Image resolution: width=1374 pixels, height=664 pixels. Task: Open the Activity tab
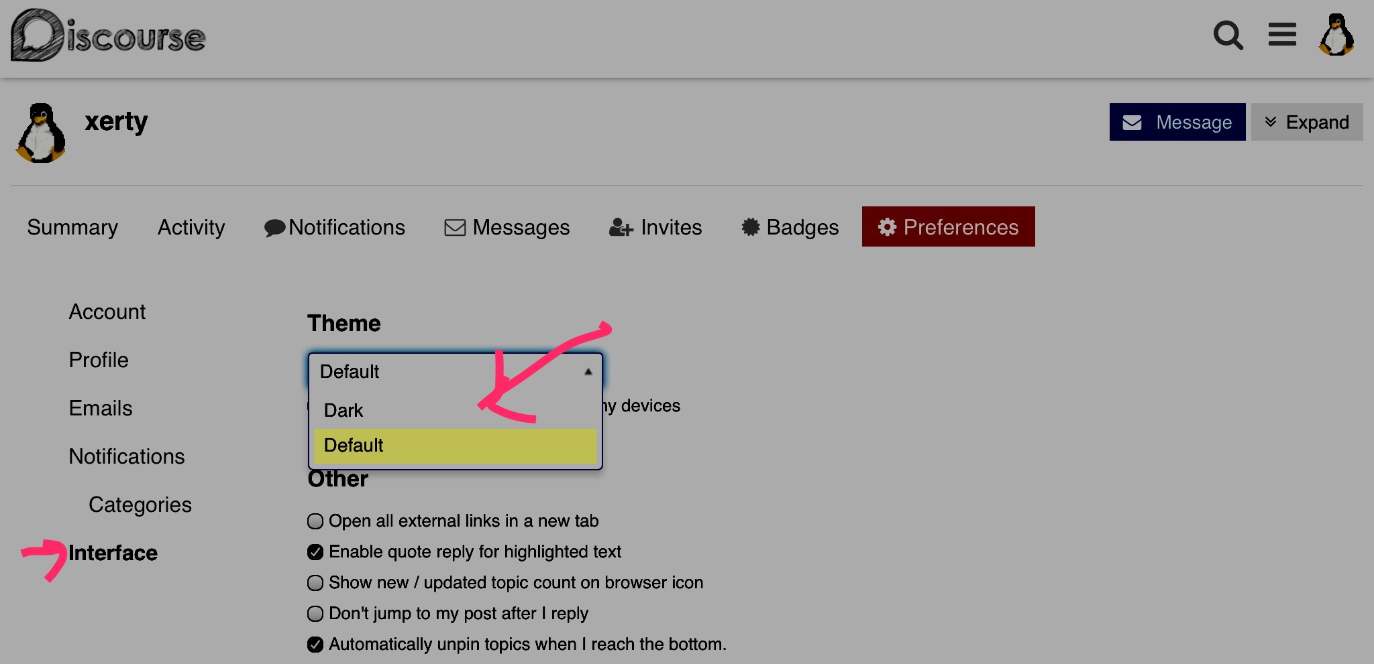[x=191, y=227]
